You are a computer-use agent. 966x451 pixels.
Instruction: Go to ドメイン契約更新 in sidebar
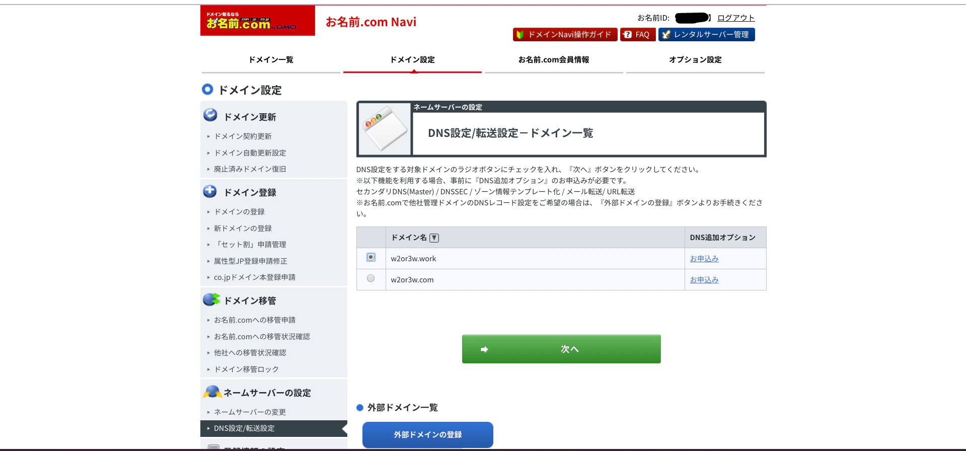pos(243,136)
